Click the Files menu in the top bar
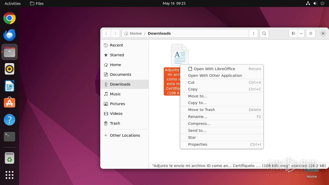329x185 pixels. pyautogui.click(x=37, y=3)
